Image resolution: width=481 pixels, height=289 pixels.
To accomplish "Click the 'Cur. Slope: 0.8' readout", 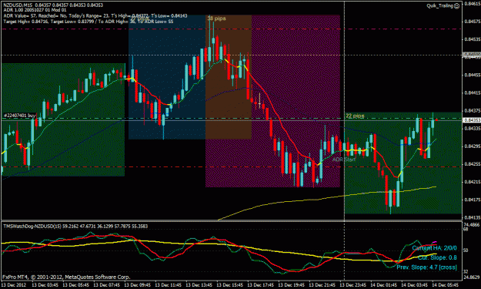I will (437, 257).
